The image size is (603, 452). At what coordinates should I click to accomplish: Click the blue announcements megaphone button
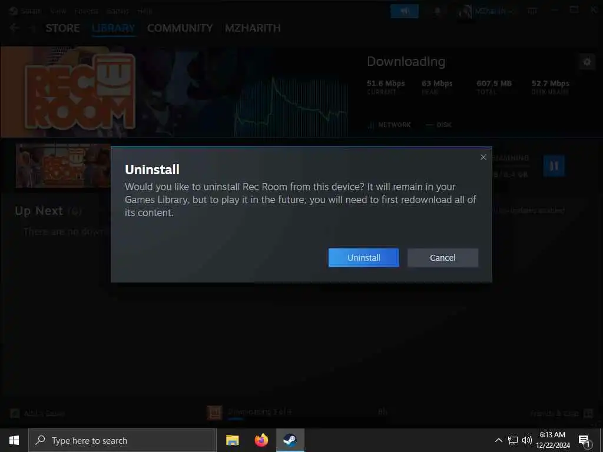point(405,11)
